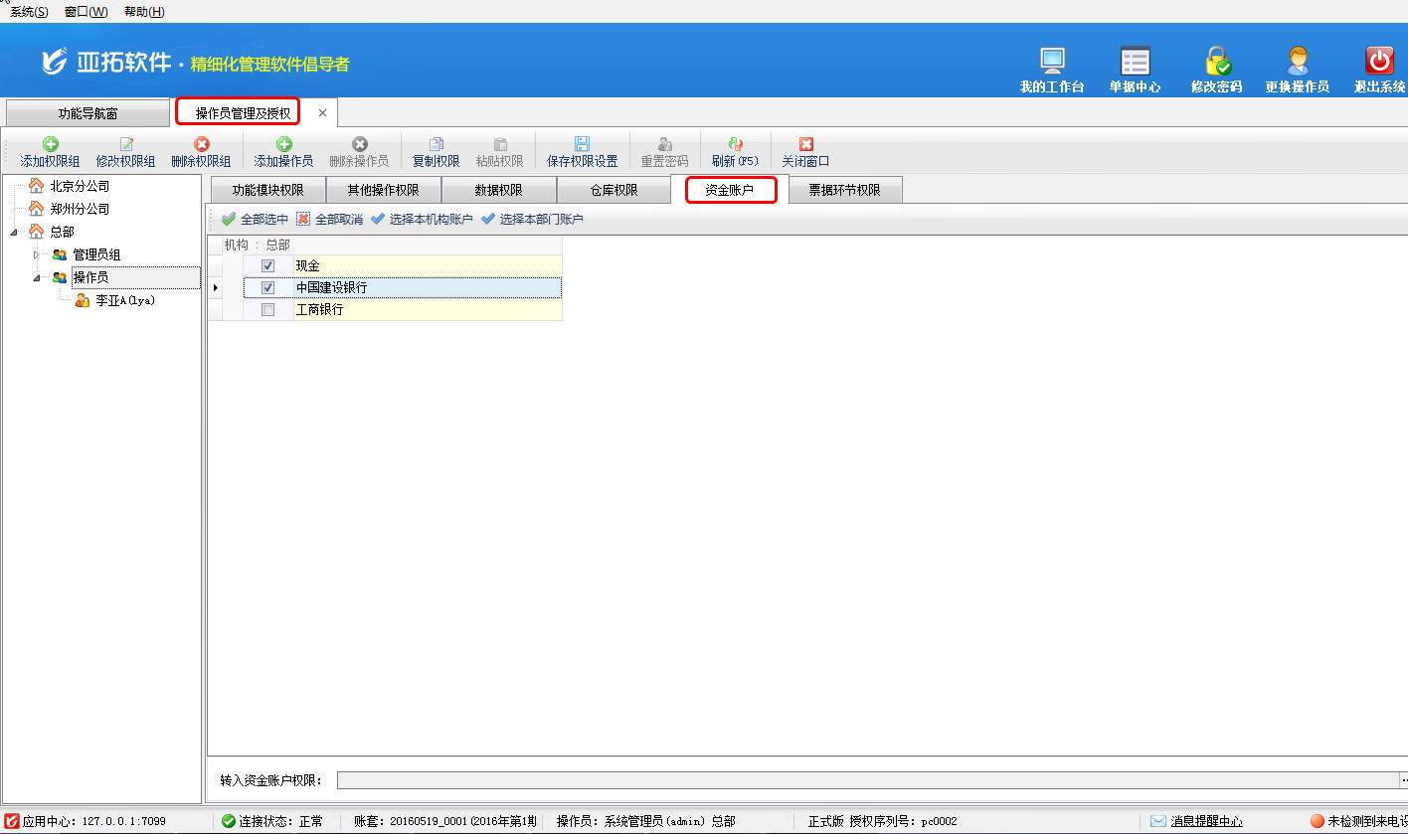Screen dimensions: 1408x834
Task: Open 我的工作台 from the header
Action: pos(1052,62)
